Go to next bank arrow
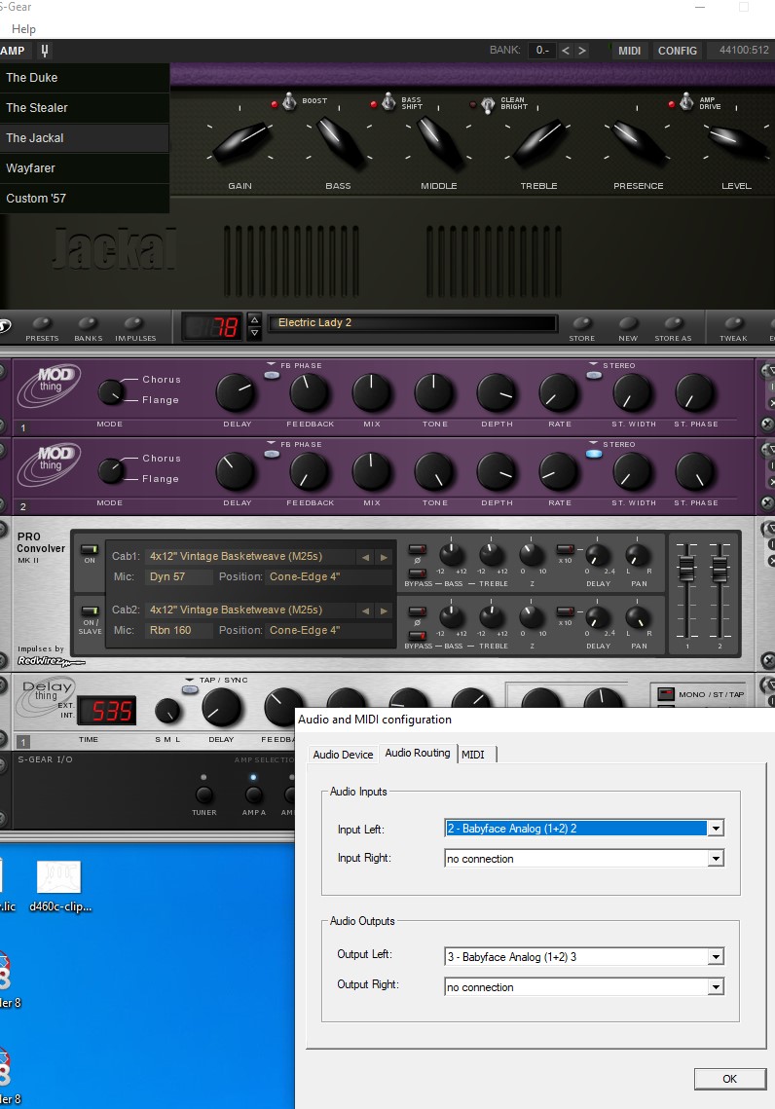The height and width of the screenshot is (1109, 775). point(581,51)
